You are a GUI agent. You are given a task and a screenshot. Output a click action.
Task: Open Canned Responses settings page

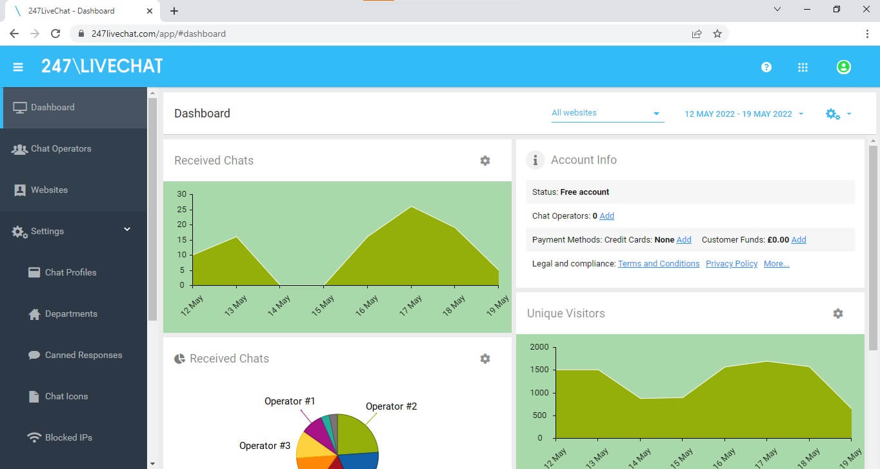(x=74, y=355)
